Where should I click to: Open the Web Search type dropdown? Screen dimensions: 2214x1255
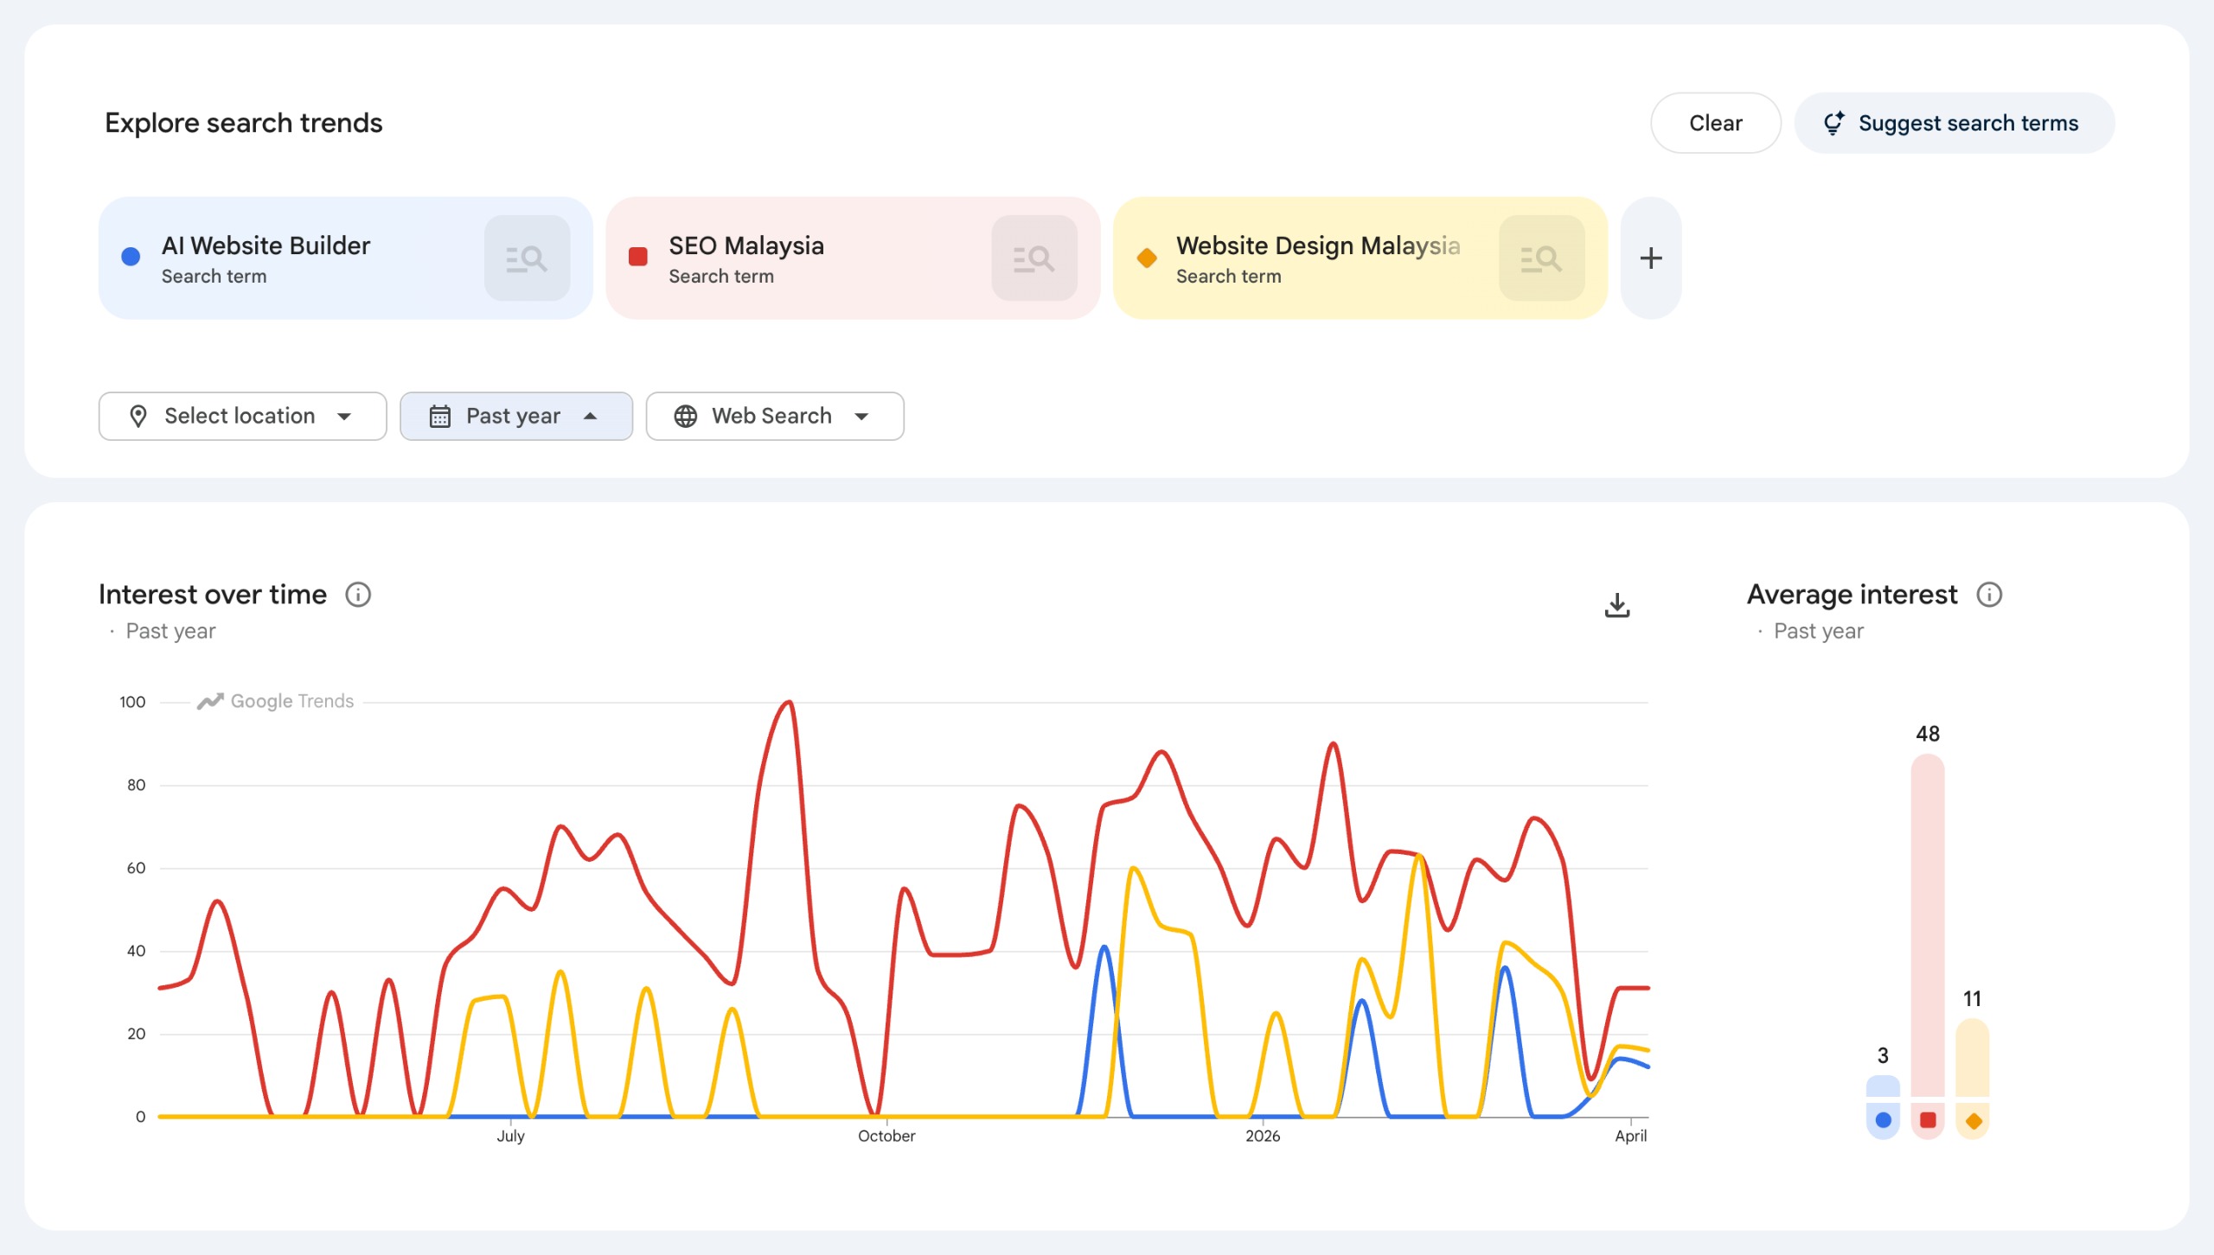[x=774, y=417]
